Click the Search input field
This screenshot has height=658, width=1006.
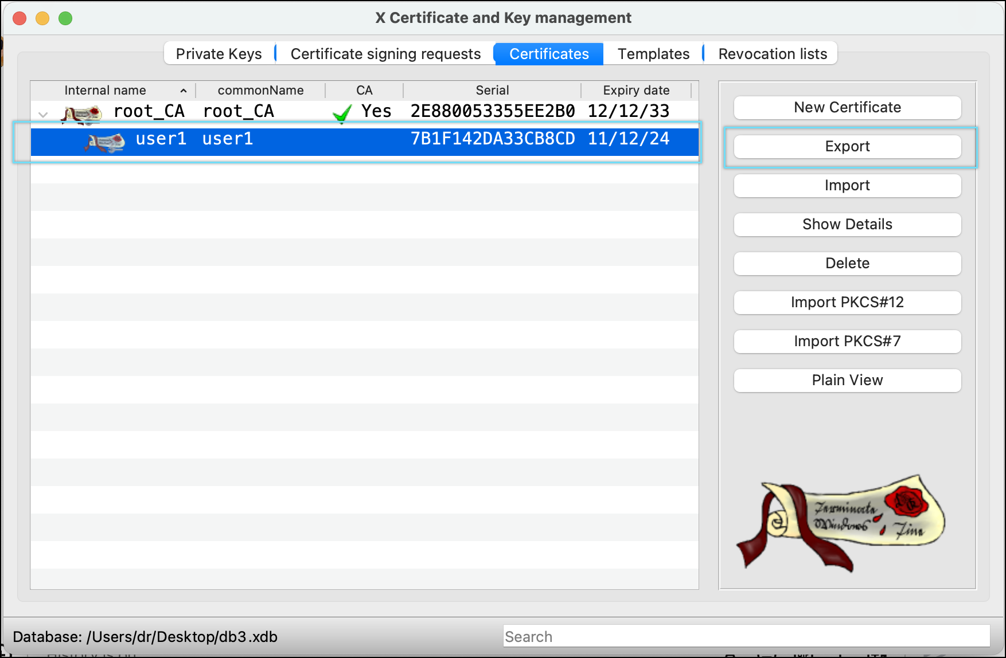tap(746, 636)
